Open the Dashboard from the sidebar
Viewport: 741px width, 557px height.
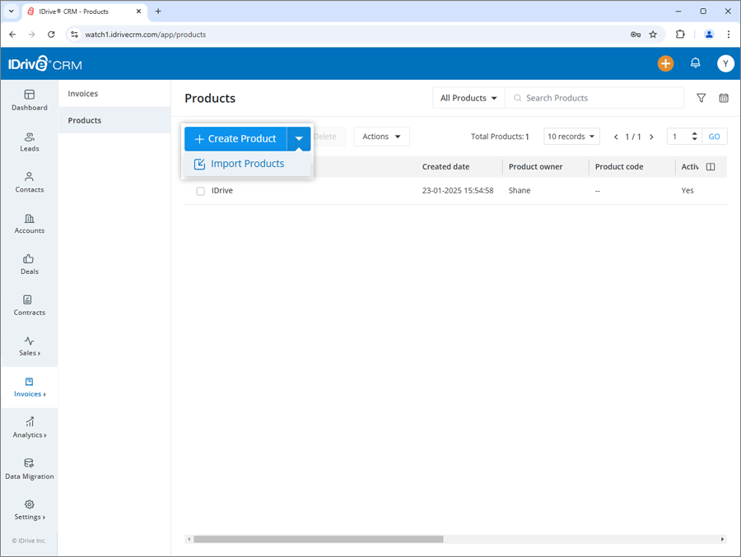(x=29, y=100)
